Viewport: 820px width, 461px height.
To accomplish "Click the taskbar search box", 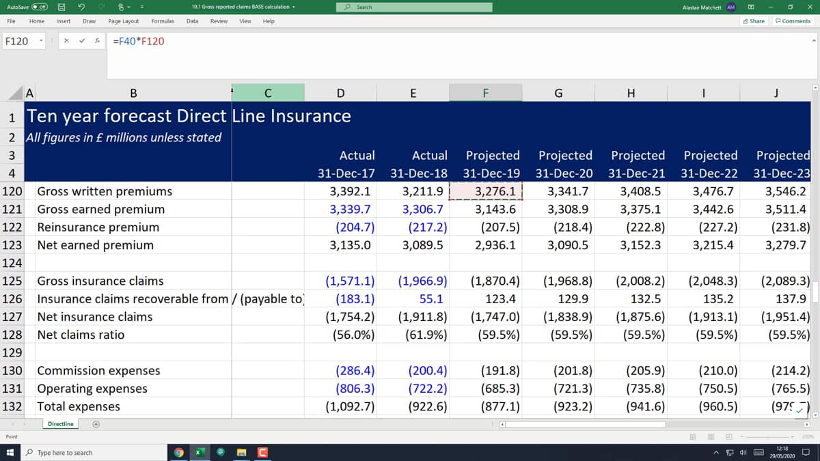I will point(95,452).
